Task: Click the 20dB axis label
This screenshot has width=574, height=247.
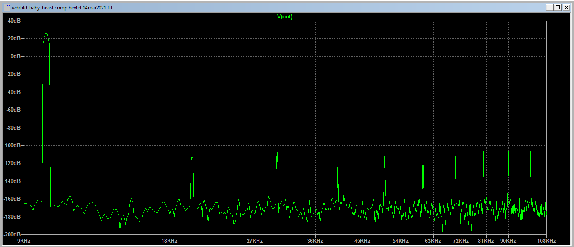Action: point(14,39)
